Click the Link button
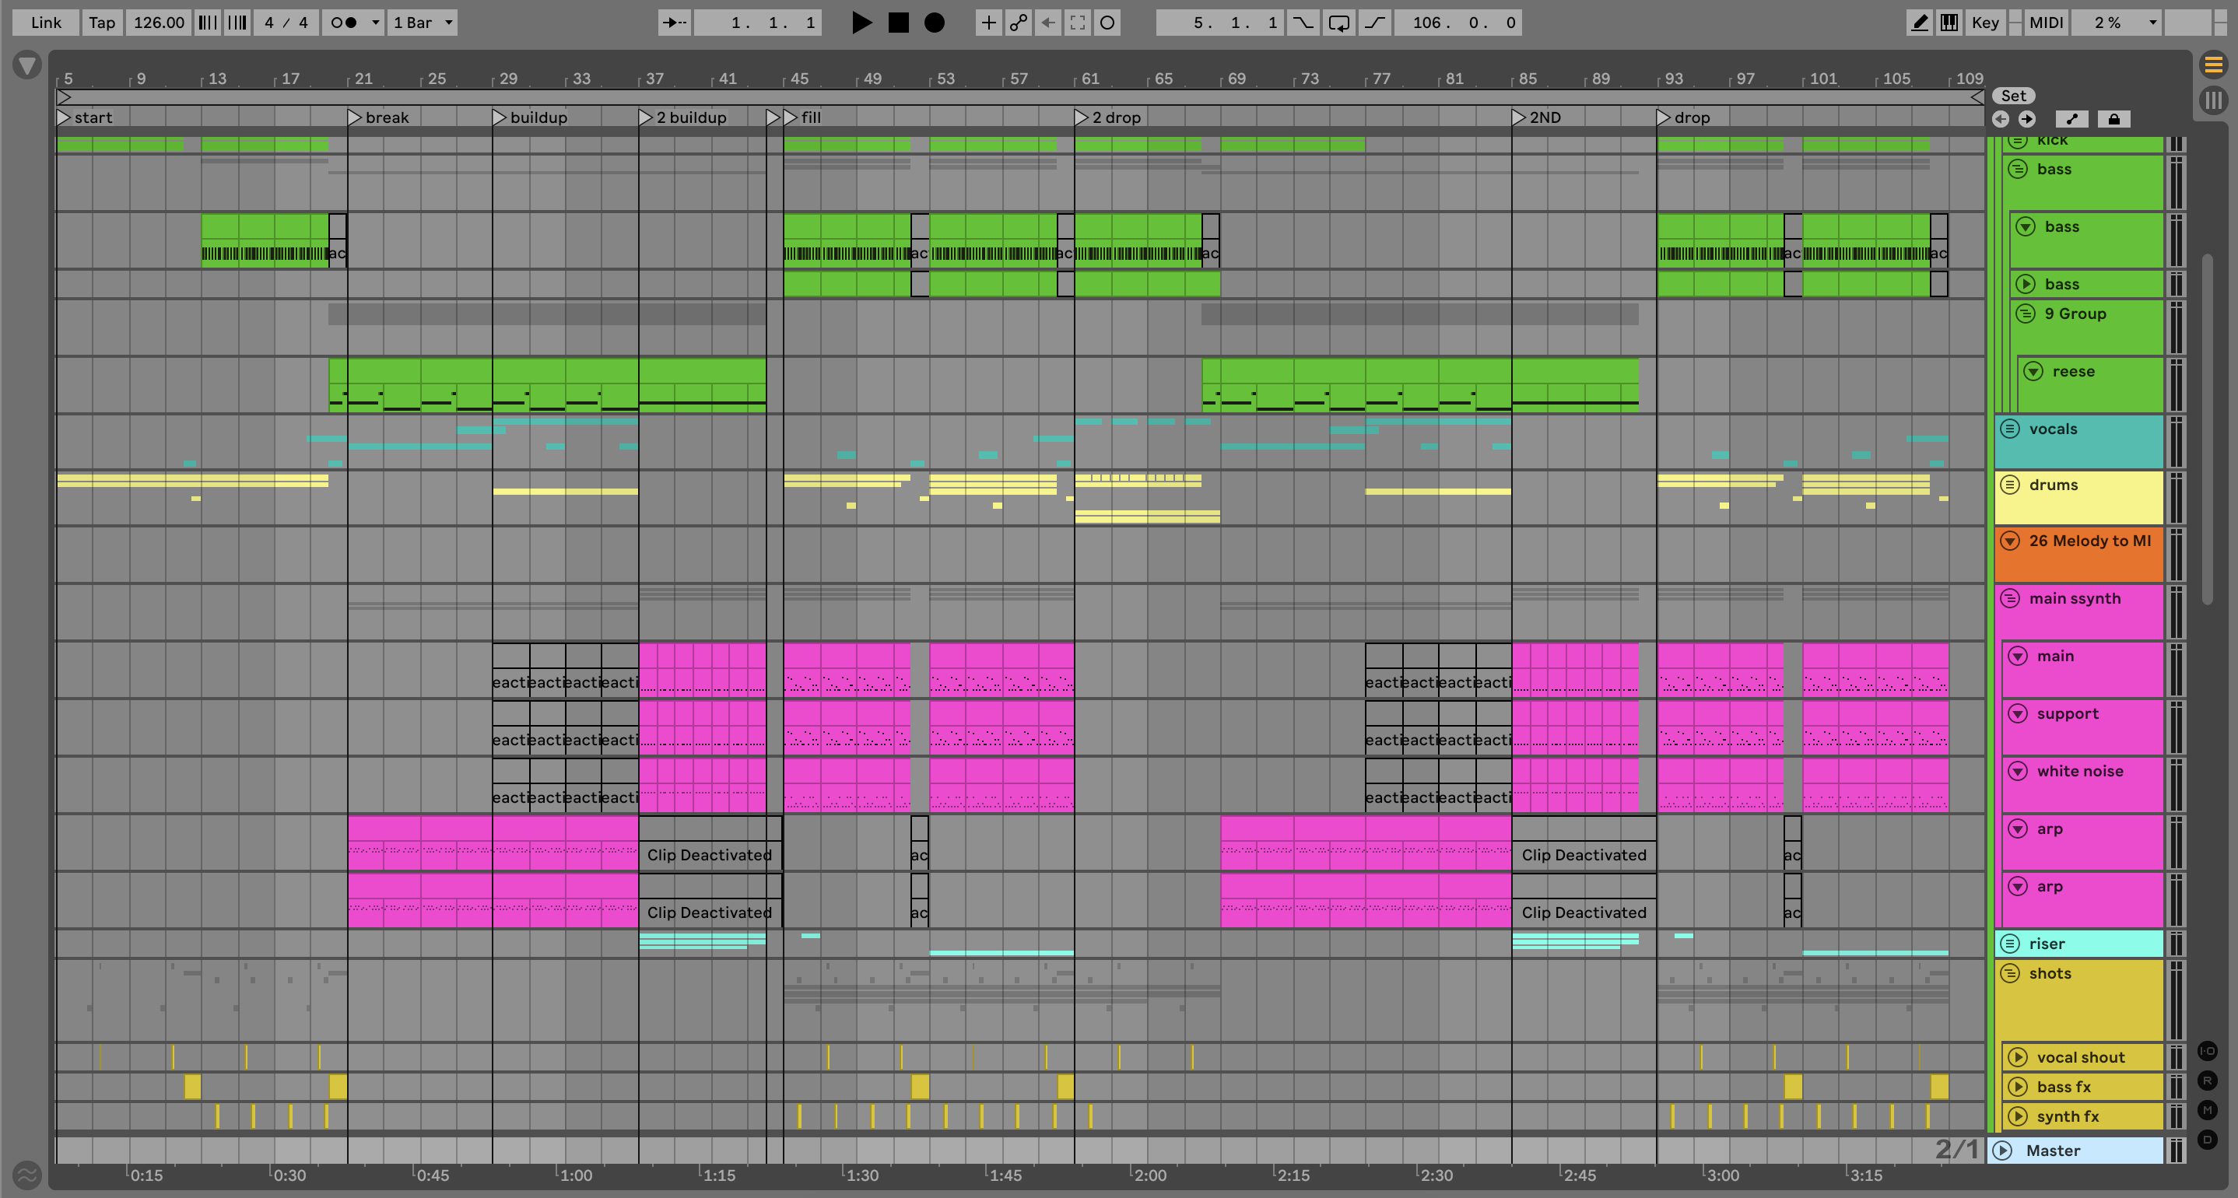This screenshot has width=2238, height=1198. pos(45,23)
